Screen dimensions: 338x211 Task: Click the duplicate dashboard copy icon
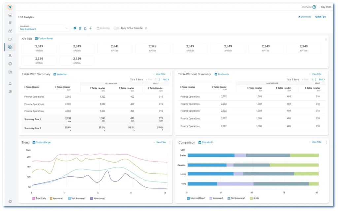pos(85,28)
